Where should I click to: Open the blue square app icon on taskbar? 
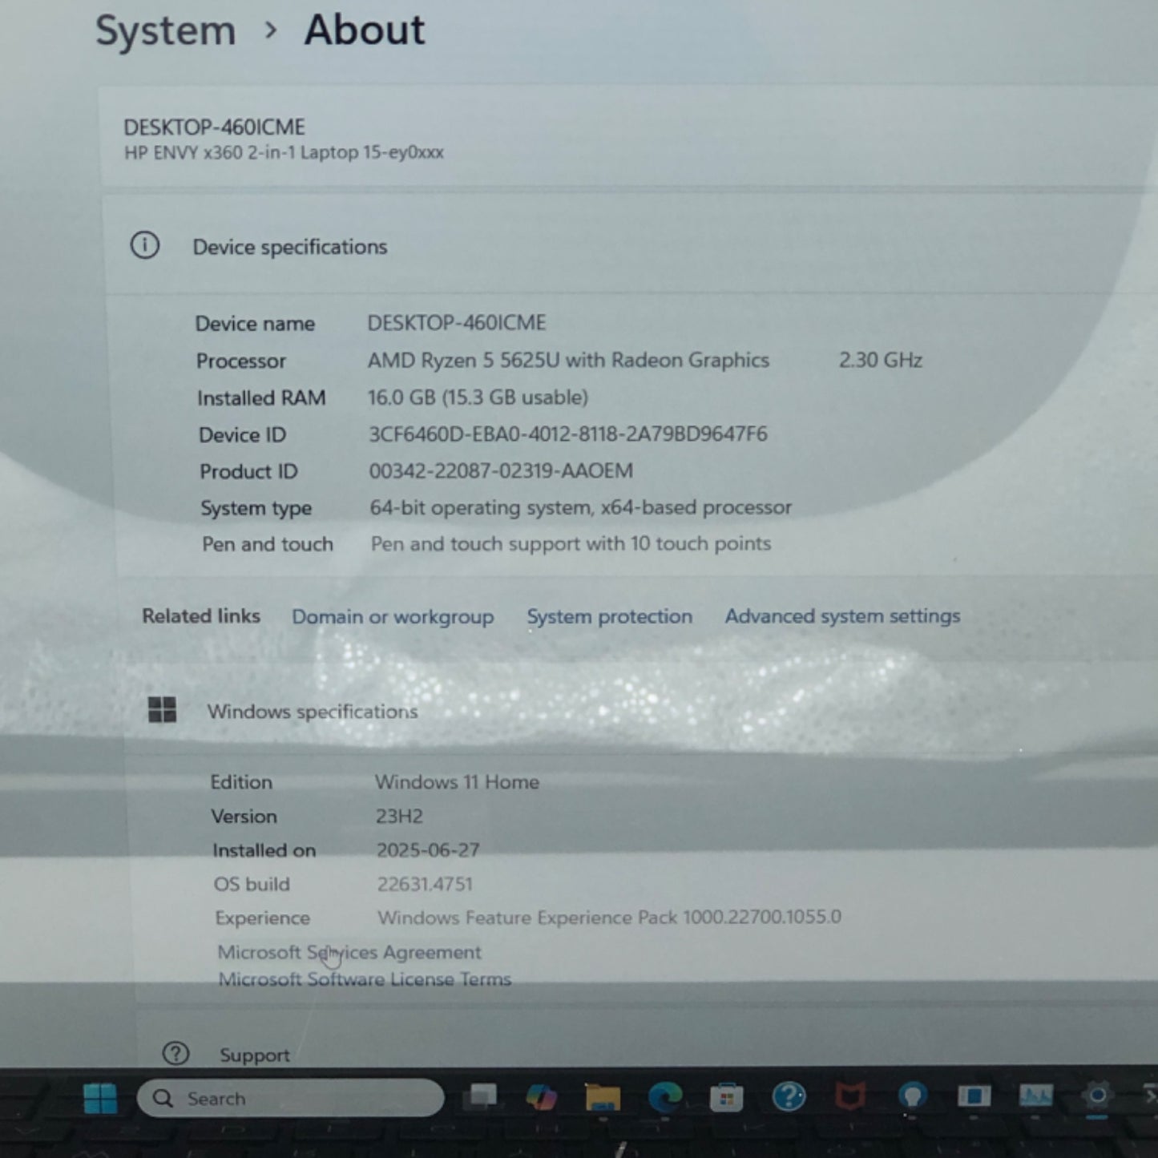(x=974, y=1095)
